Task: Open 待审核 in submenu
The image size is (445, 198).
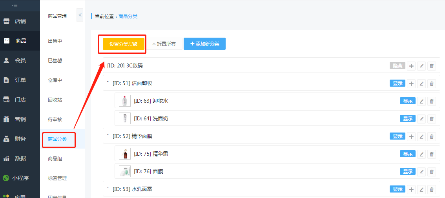Action: pos(55,120)
